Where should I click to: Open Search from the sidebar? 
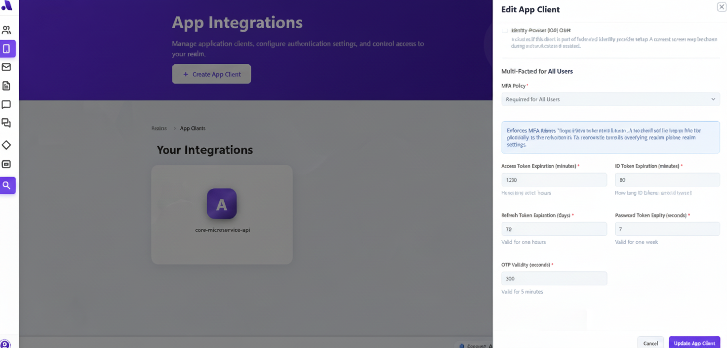point(7,185)
